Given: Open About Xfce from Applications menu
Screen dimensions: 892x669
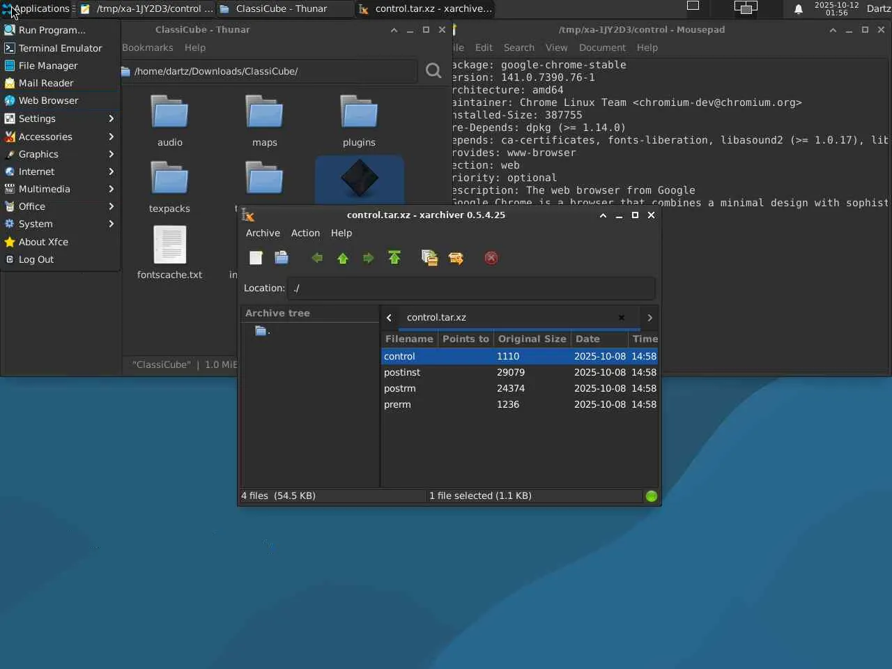Looking at the screenshot, I should point(60,242).
